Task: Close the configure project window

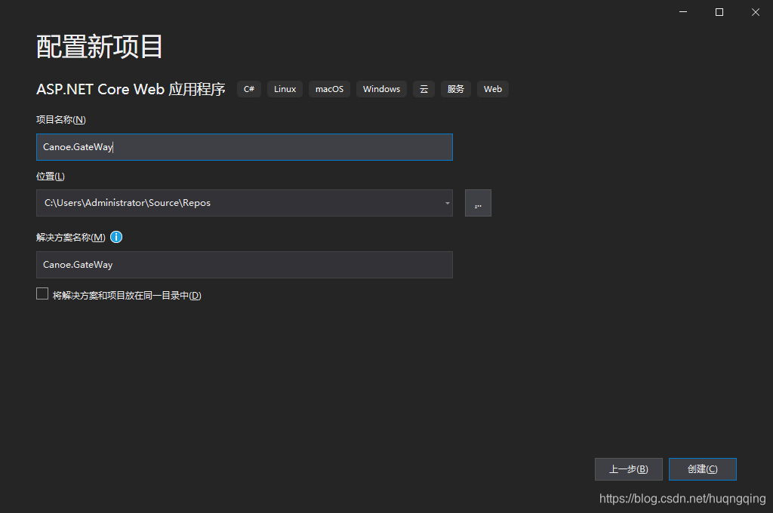Action: [755, 12]
